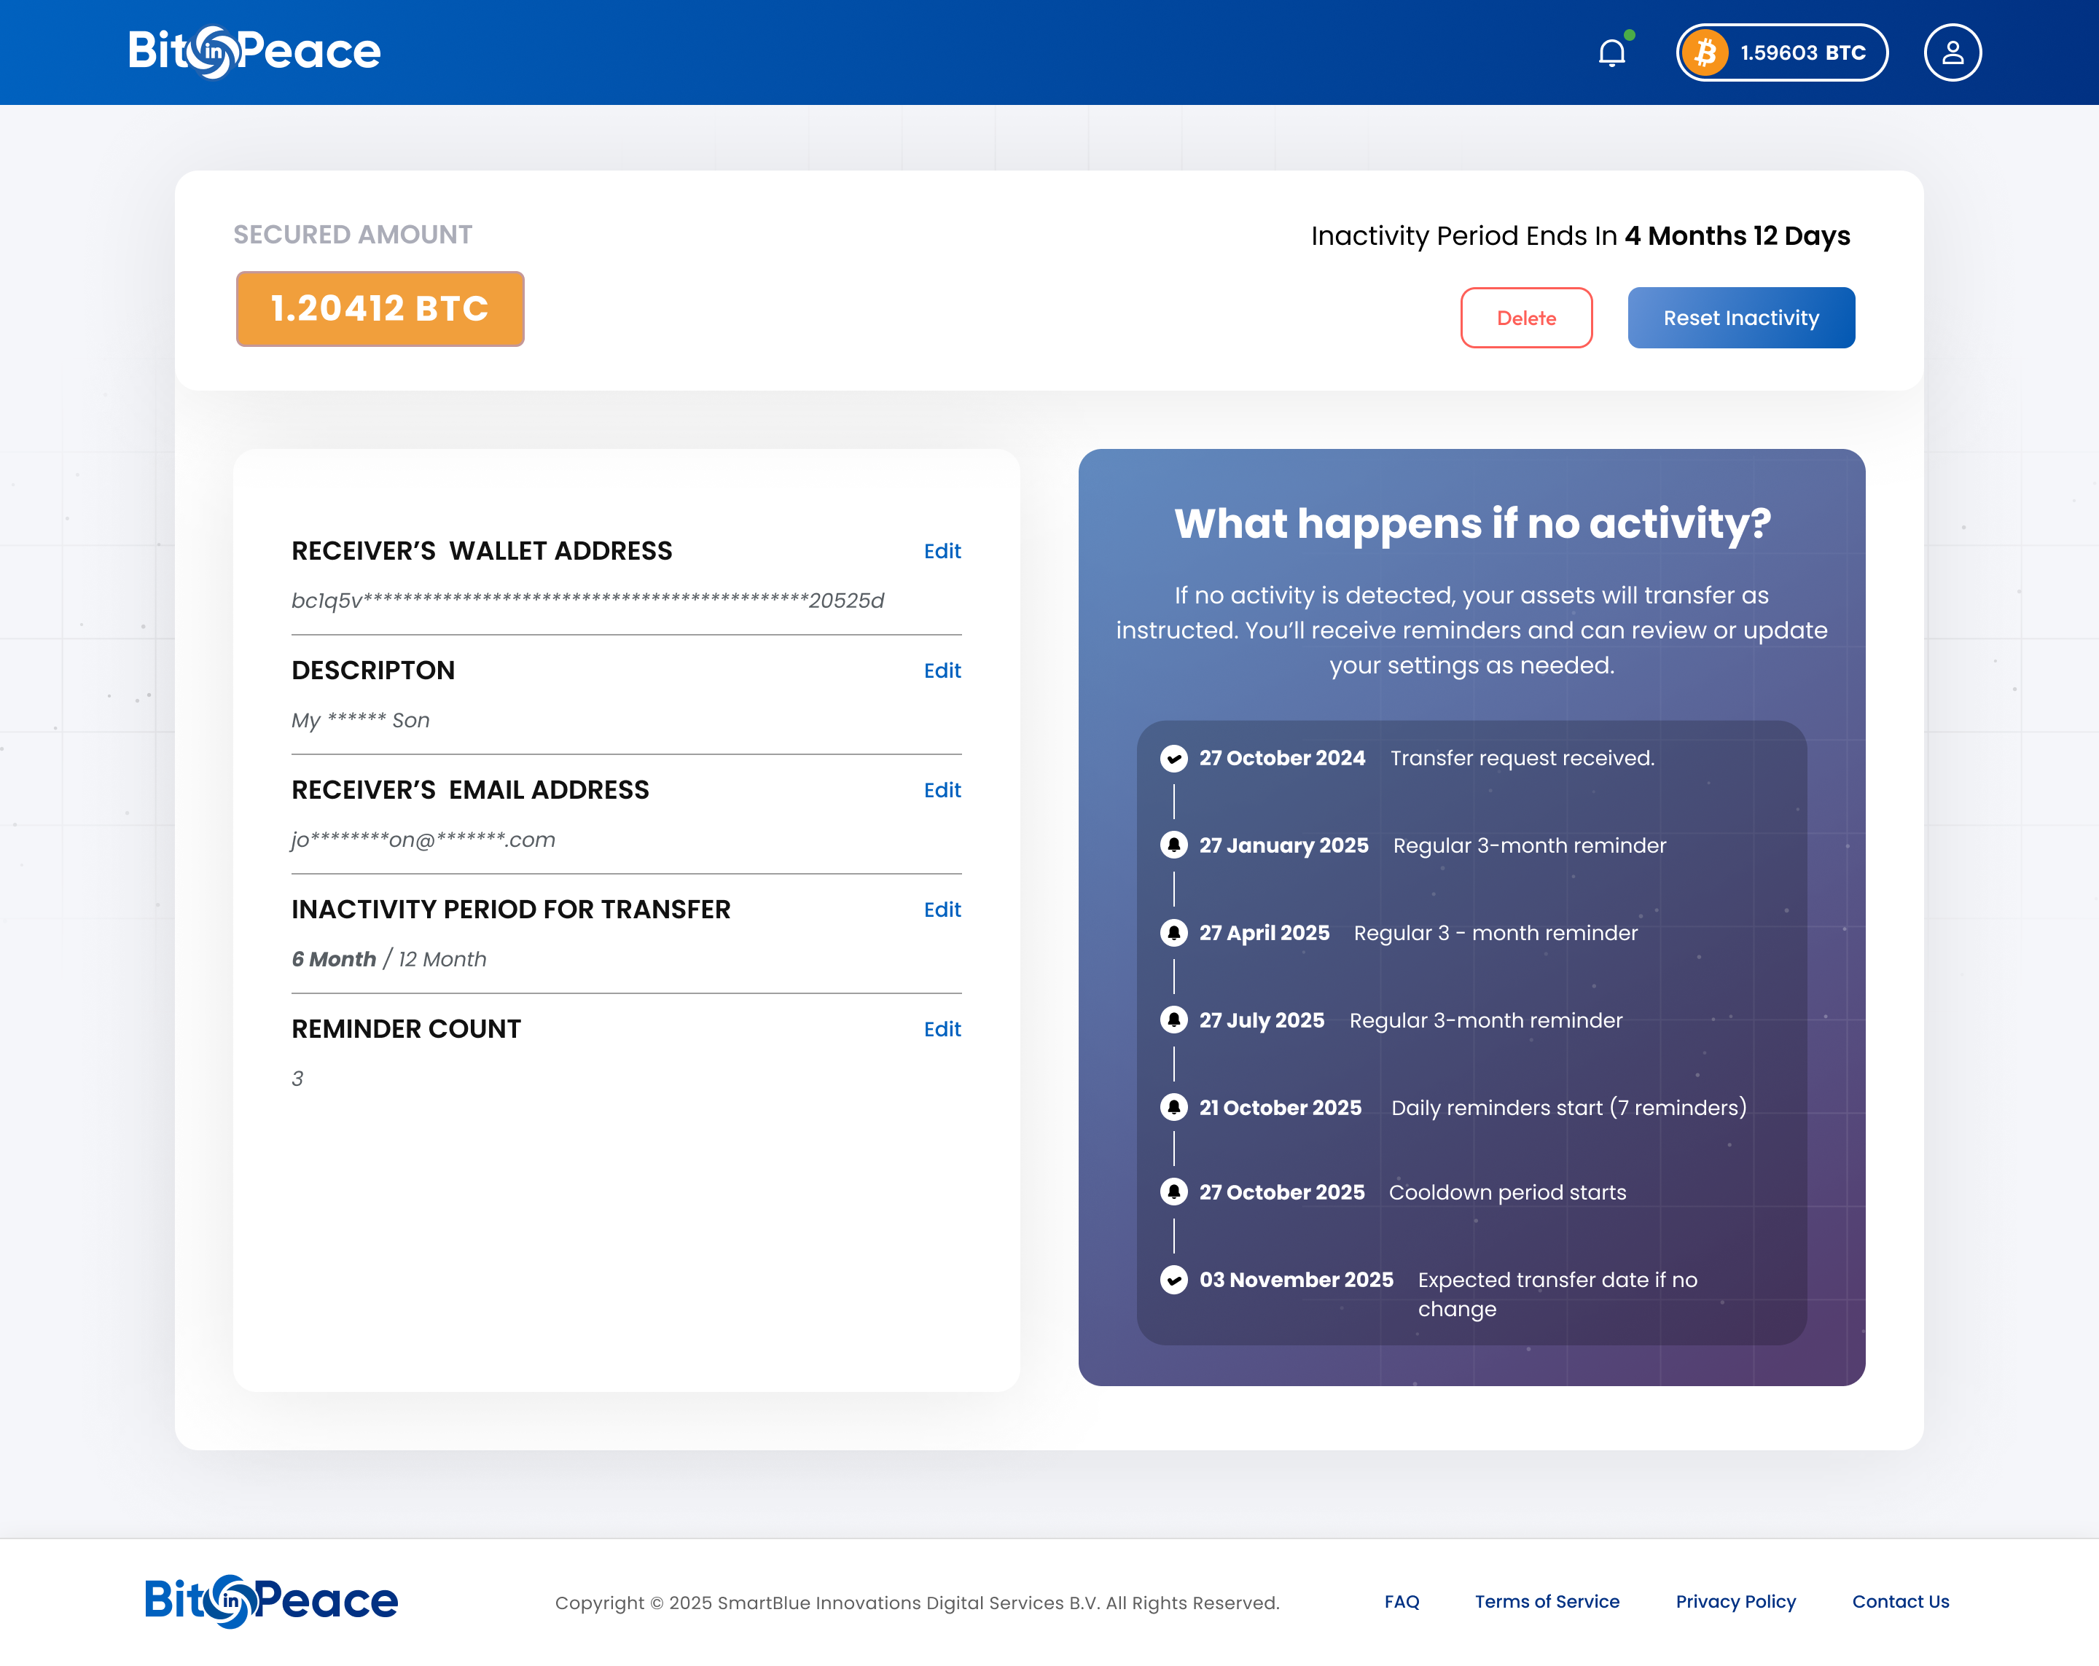Open the FAQ footer link
This screenshot has width=2099, height=1666.
[1401, 1602]
